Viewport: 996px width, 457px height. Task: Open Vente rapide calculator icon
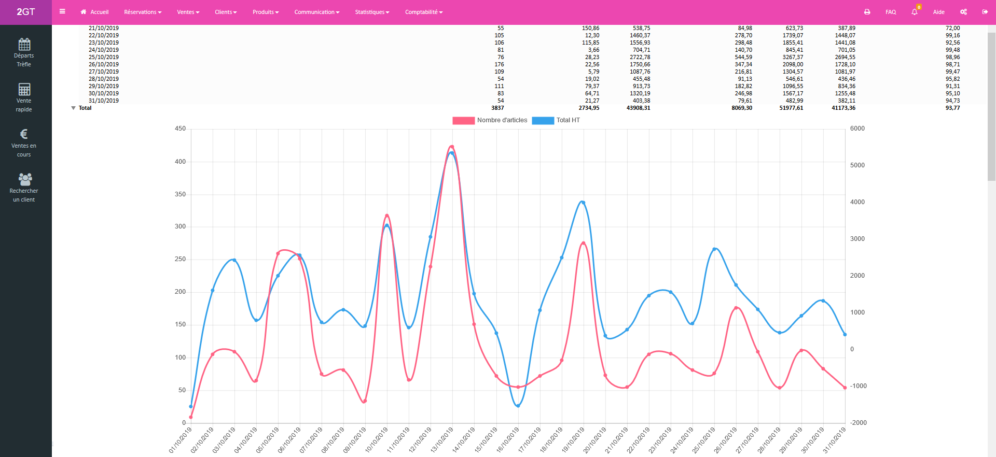(x=24, y=89)
